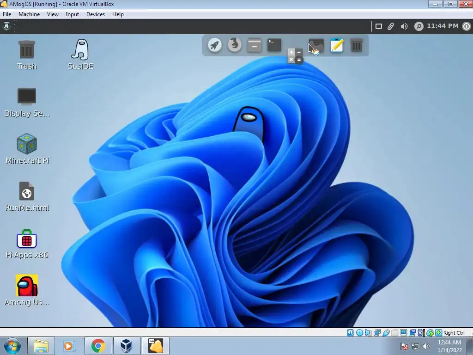The height and width of the screenshot is (355, 473).
Task: Open the rocket launcher icon in the dock
Action: [214, 45]
